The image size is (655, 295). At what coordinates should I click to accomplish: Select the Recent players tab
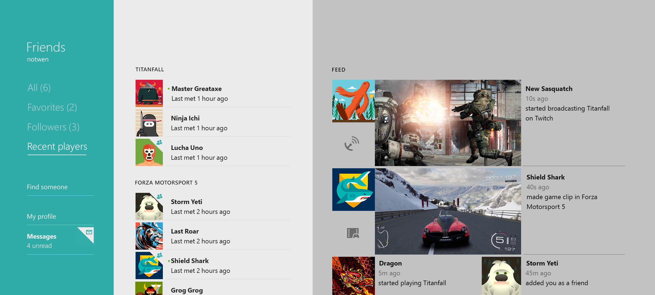pos(57,147)
